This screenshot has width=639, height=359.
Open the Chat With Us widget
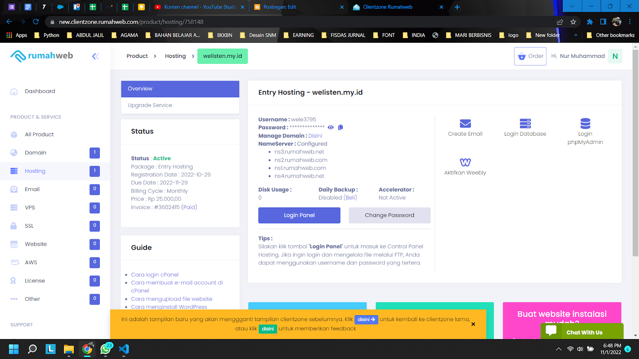(582, 331)
